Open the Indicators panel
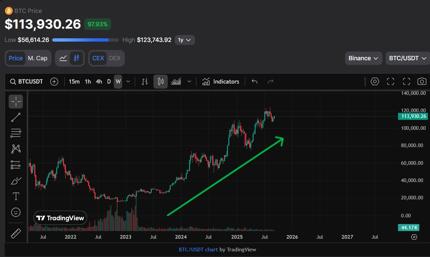Screen dimensions: 430x257 221,82
